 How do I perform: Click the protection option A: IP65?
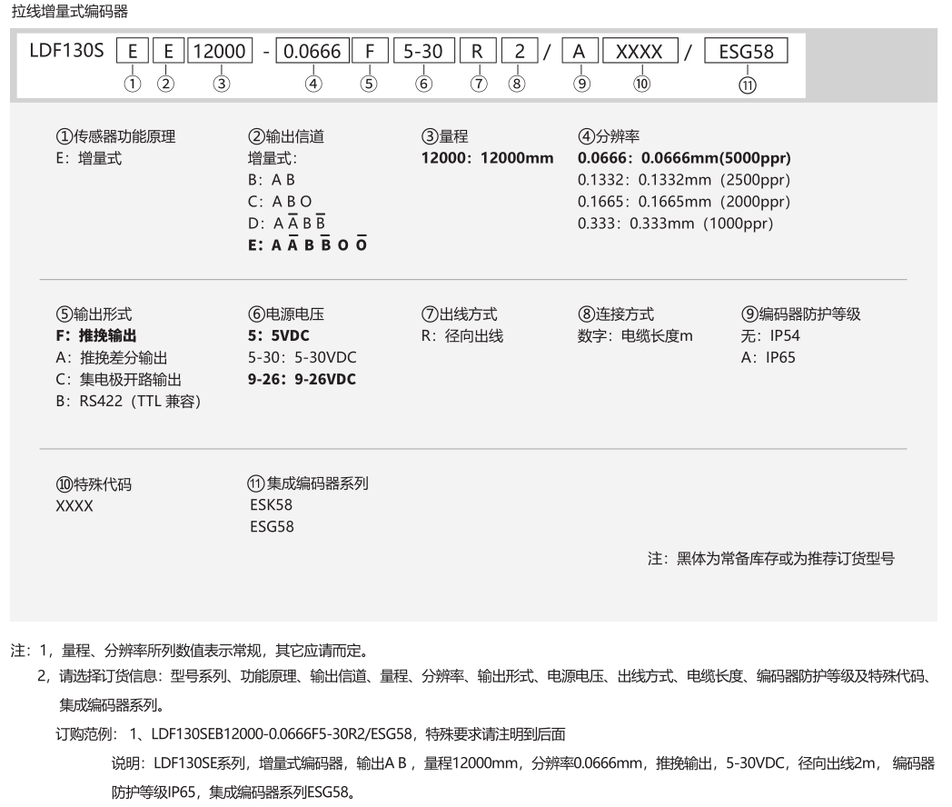(768, 358)
